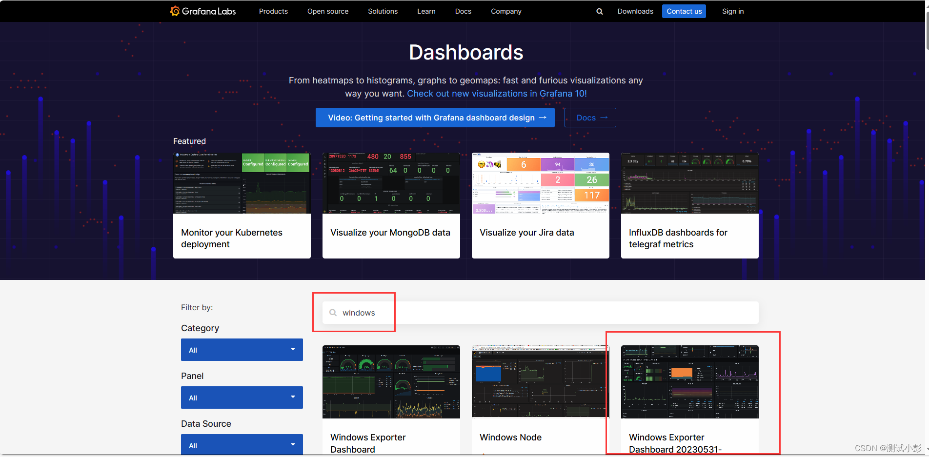Expand the Category filter dropdown
The height and width of the screenshot is (457, 929).
pos(242,350)
